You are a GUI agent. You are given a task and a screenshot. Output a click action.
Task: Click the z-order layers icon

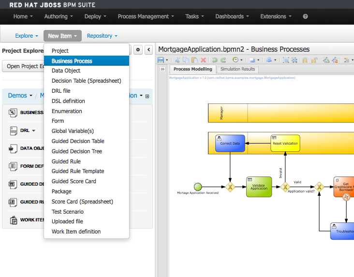pyautogui.click(x=252, y=60)
